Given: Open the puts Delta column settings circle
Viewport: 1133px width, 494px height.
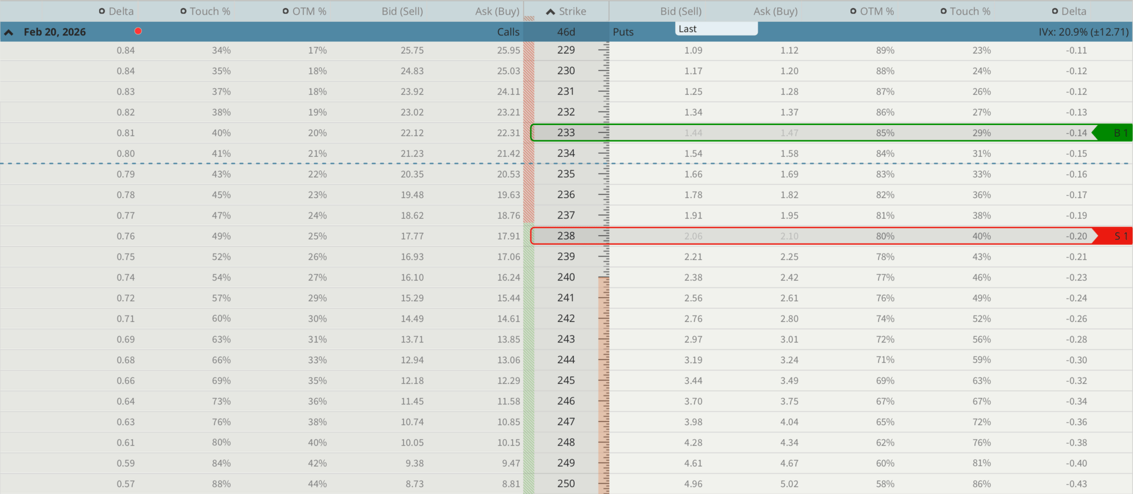Looking at the screenshot, I should [x=1055, y=11].
